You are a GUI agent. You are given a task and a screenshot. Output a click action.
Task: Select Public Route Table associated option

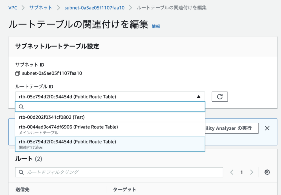click(x=110, y=144)
